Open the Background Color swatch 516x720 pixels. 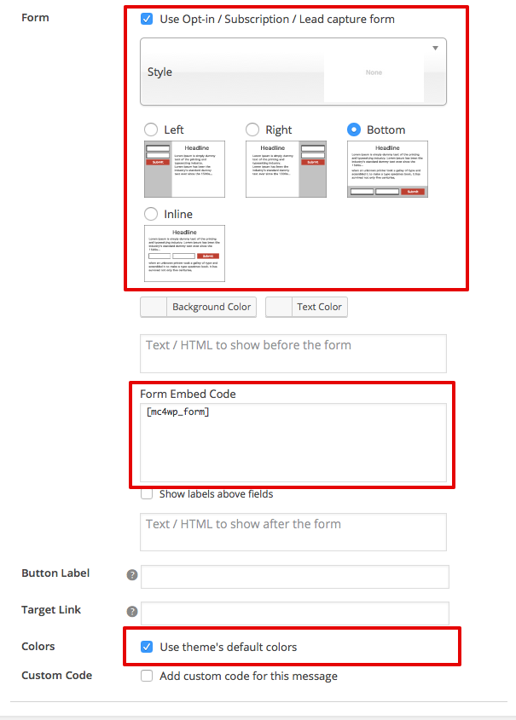coord(154,307)
